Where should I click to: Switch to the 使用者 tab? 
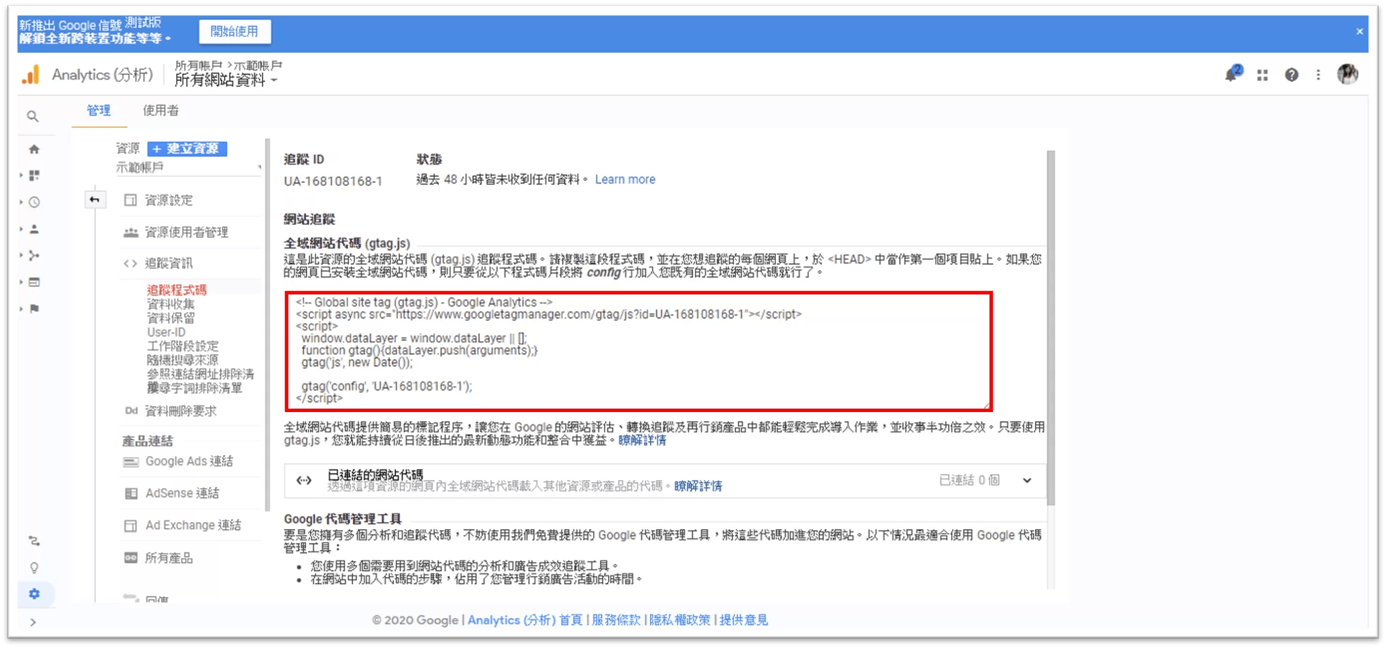click(x=161, y=110)
